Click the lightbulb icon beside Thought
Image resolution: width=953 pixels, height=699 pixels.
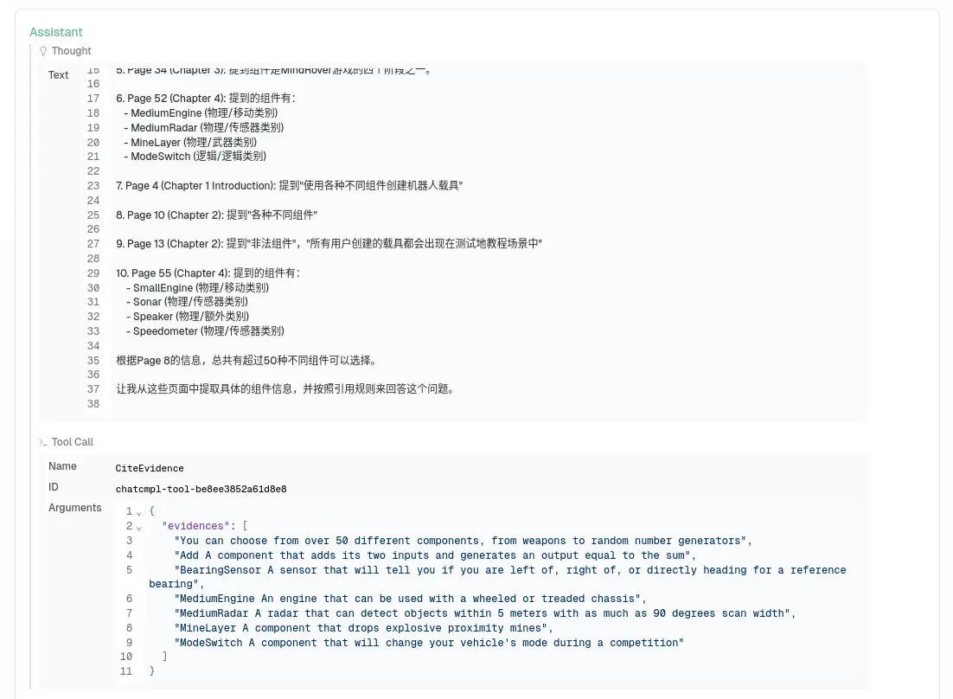pos(43,51)
